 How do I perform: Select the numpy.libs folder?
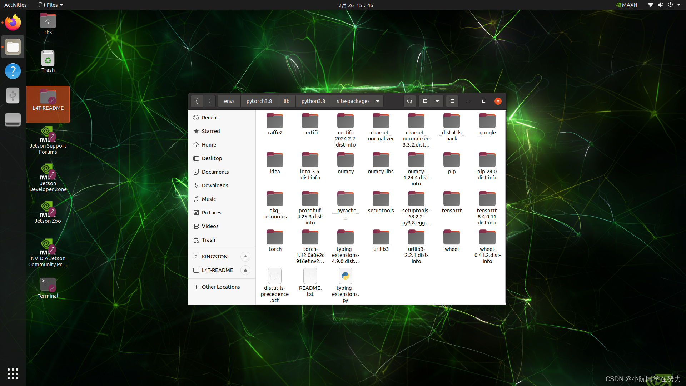pos(381,163)
